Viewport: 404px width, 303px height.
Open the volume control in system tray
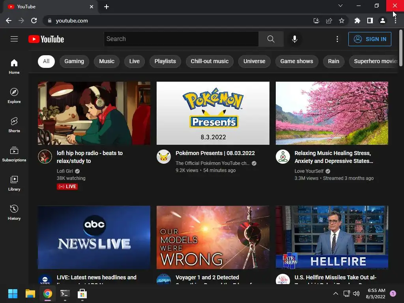pos(356,294)
